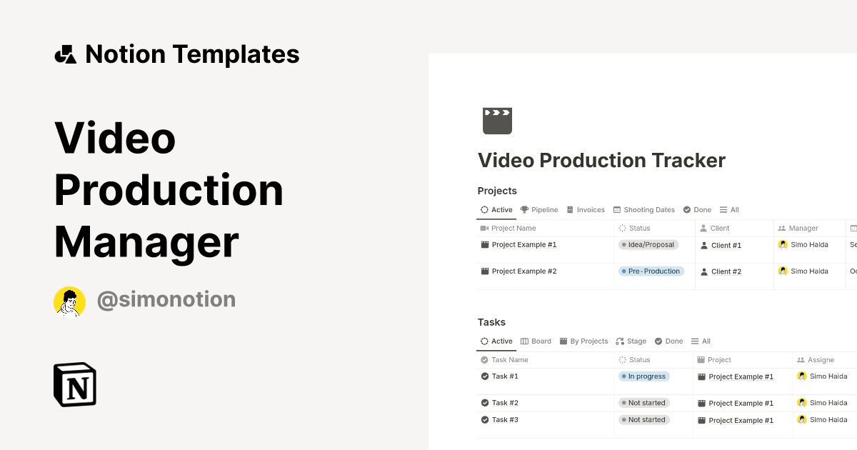Mark Task #3 done via its check circle
857x450 pixels.
coord(484,420)
